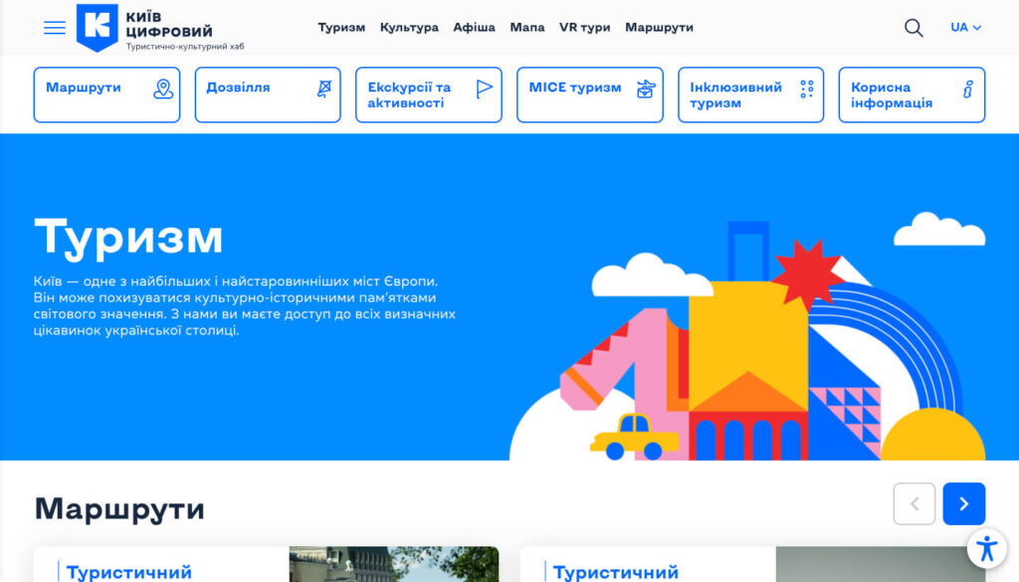The height and width of the screenshot is (582, 1019).
Task: Click the map pin icon on Маршрути card
Action: (x=163, y=90)
